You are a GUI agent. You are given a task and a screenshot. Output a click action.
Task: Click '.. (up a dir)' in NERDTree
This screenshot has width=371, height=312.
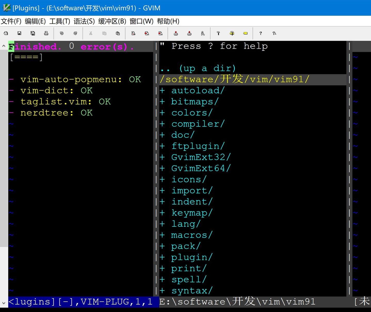point(198,68)
